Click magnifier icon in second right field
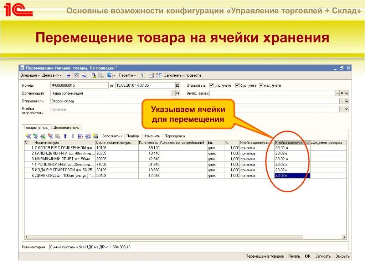 tap(346, 101)
